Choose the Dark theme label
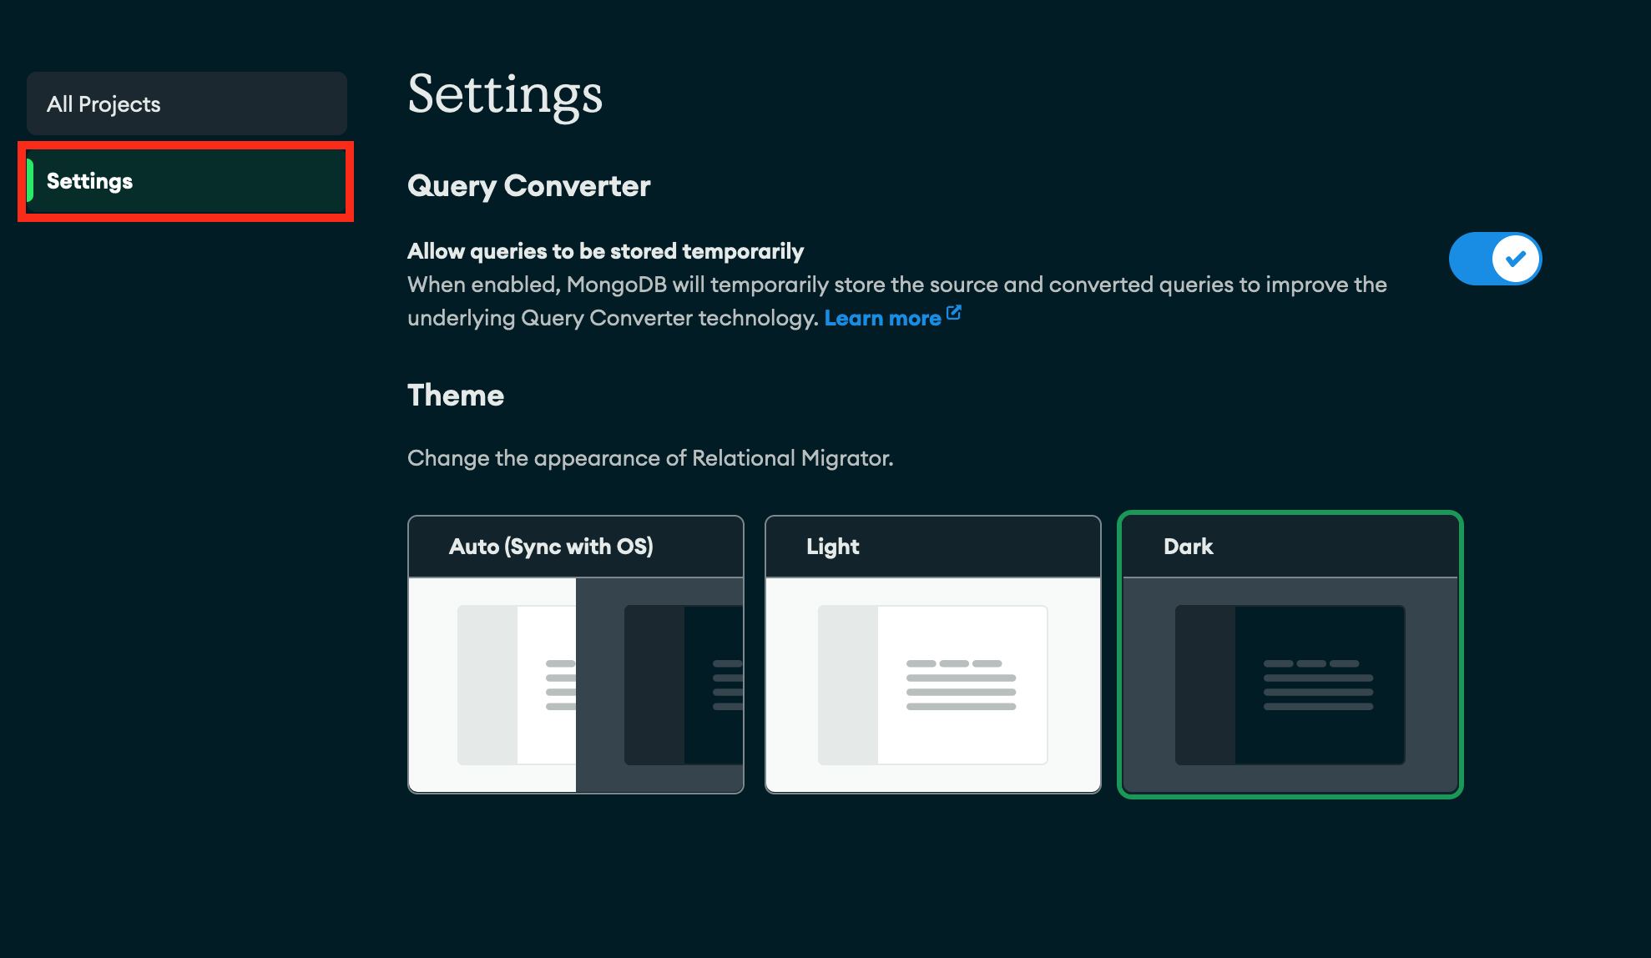Screen dimensions: 1651x958 [x=1188, y=547]
